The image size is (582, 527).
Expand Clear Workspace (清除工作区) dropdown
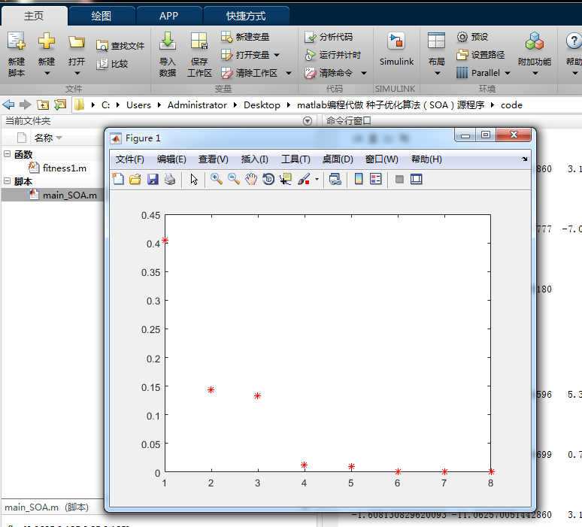[289, 73]
